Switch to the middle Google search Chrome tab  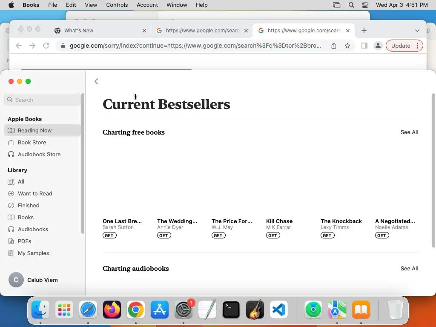coord(202,31)
